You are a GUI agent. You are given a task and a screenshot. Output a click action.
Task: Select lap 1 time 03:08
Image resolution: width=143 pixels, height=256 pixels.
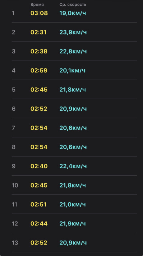point(39,13)
